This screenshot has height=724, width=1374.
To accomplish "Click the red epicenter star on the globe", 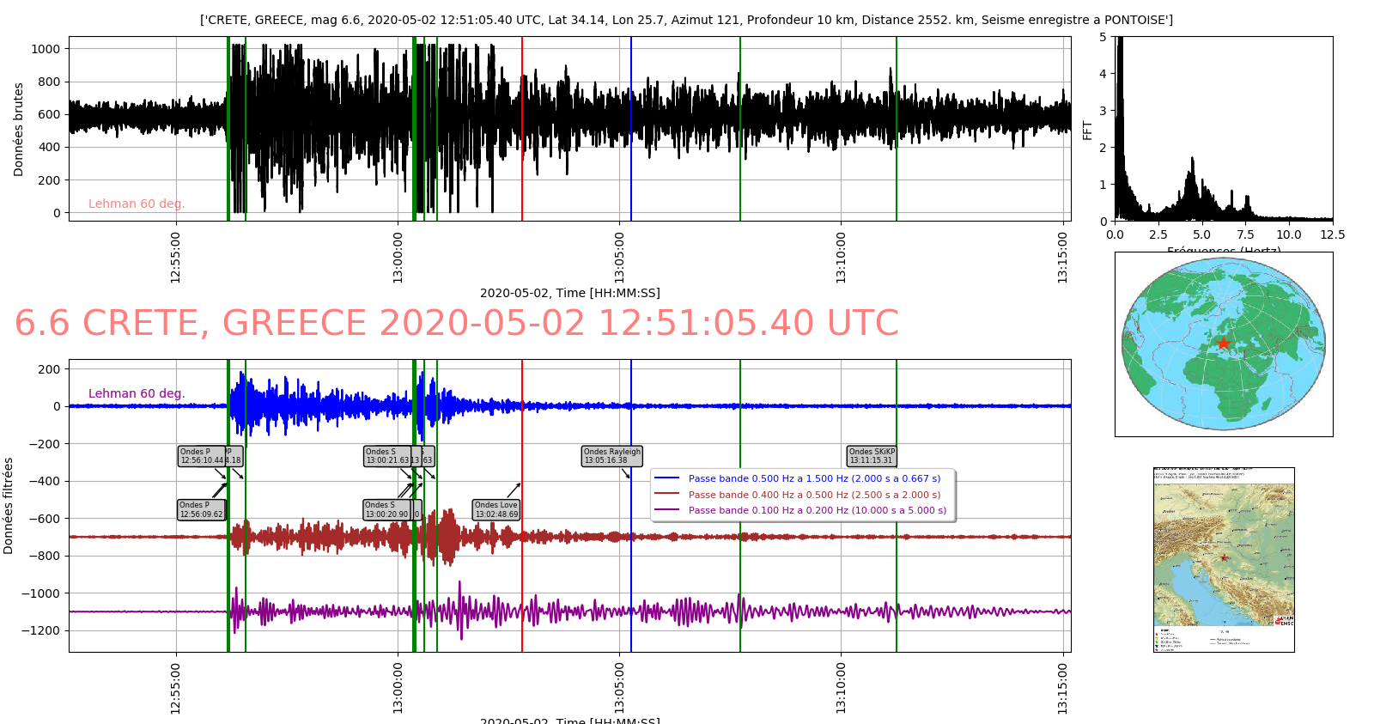I will [x=1223, y=344].
